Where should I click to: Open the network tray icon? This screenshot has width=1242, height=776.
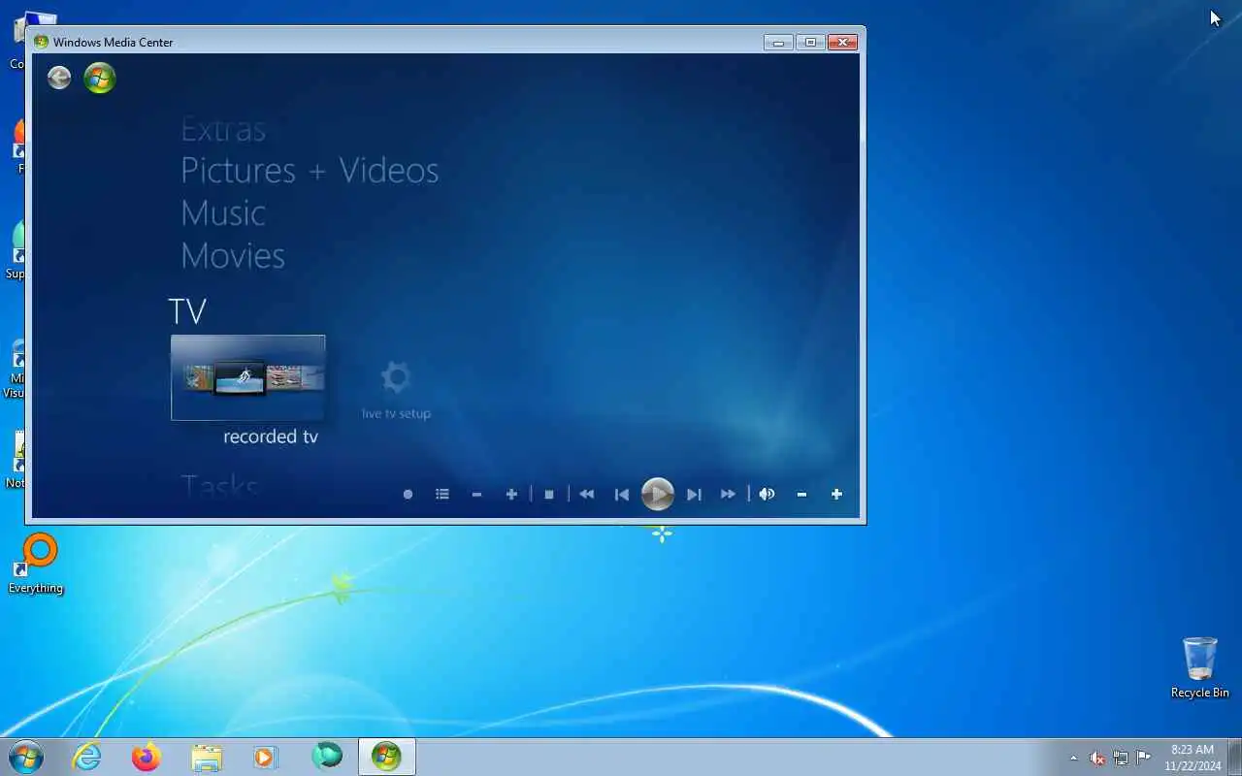coord(1121,758)
